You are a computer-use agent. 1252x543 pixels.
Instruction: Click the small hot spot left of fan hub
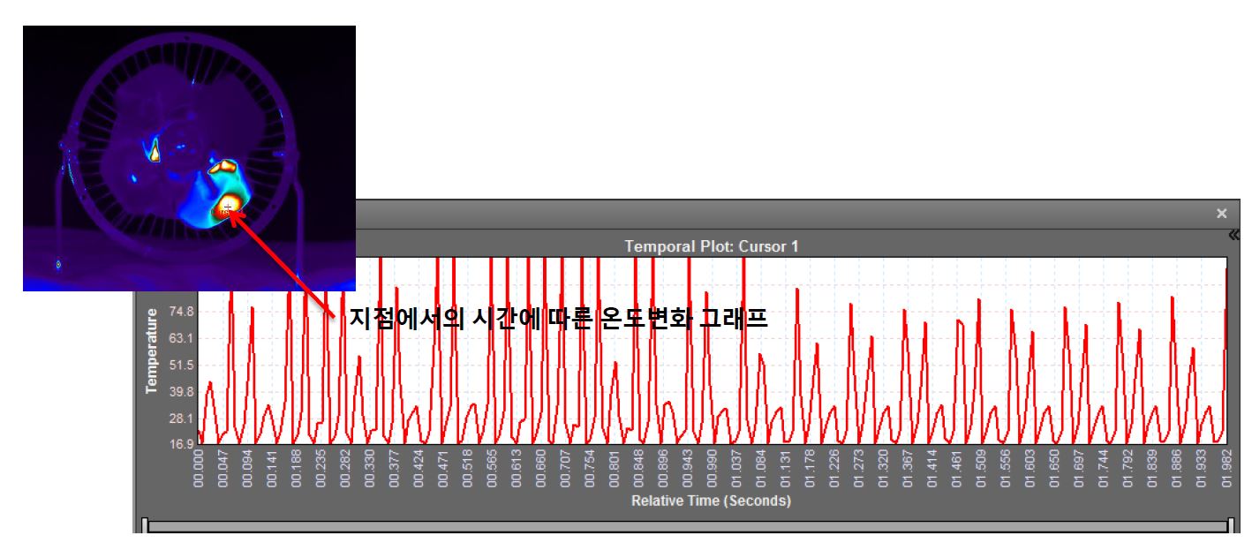point(154,154)
